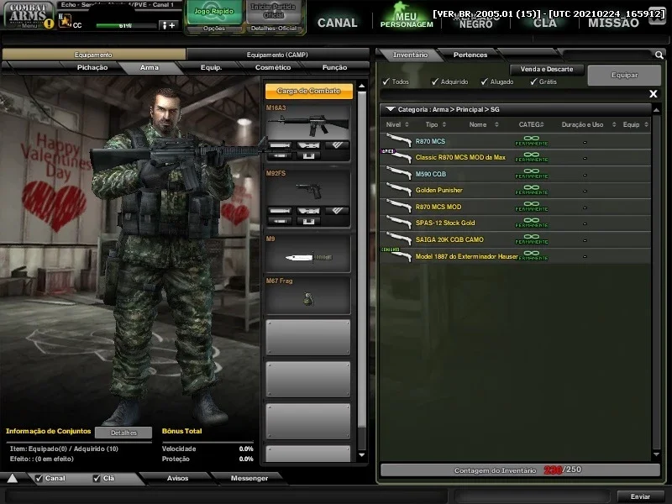Click the SPAS-12 Stock Gold shotgun icon

tap(398, 223)
